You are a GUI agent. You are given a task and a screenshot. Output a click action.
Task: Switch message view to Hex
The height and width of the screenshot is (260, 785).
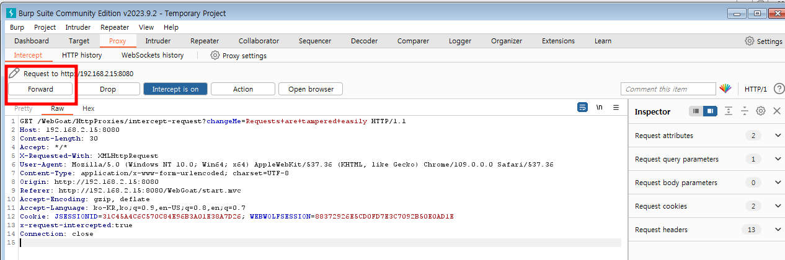coord(89,108)
